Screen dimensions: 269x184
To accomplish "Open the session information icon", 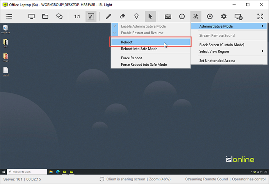I will pos(182,16).
